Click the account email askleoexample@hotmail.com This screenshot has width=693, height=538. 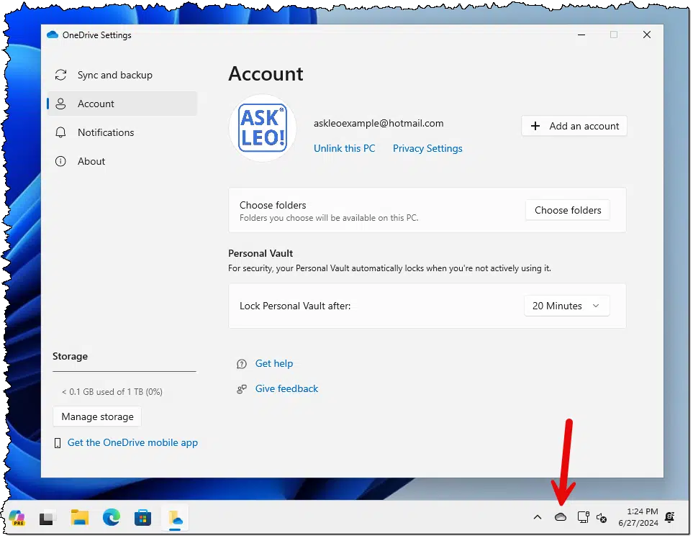pyautogui.click(x=379, y=123)
